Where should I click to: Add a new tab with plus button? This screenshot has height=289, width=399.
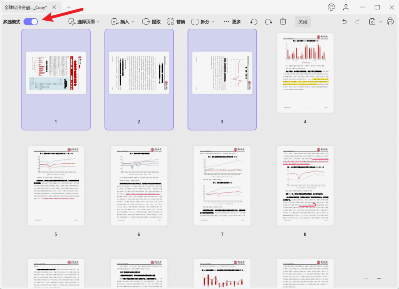[69, 7]
